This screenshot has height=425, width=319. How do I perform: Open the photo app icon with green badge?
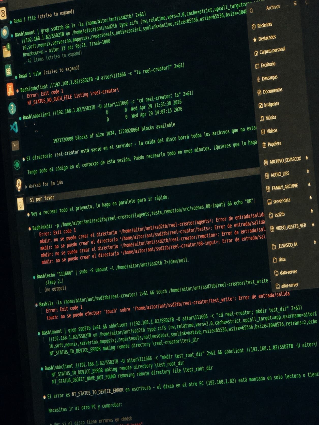7,51
